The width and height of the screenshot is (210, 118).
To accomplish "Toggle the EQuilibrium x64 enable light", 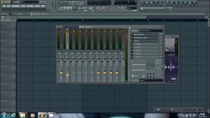I will click(160, 38).
